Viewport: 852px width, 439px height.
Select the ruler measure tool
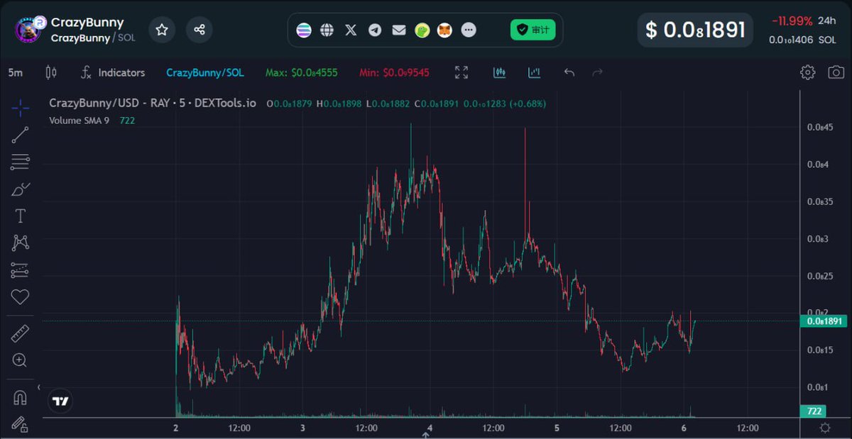(21, 333)
